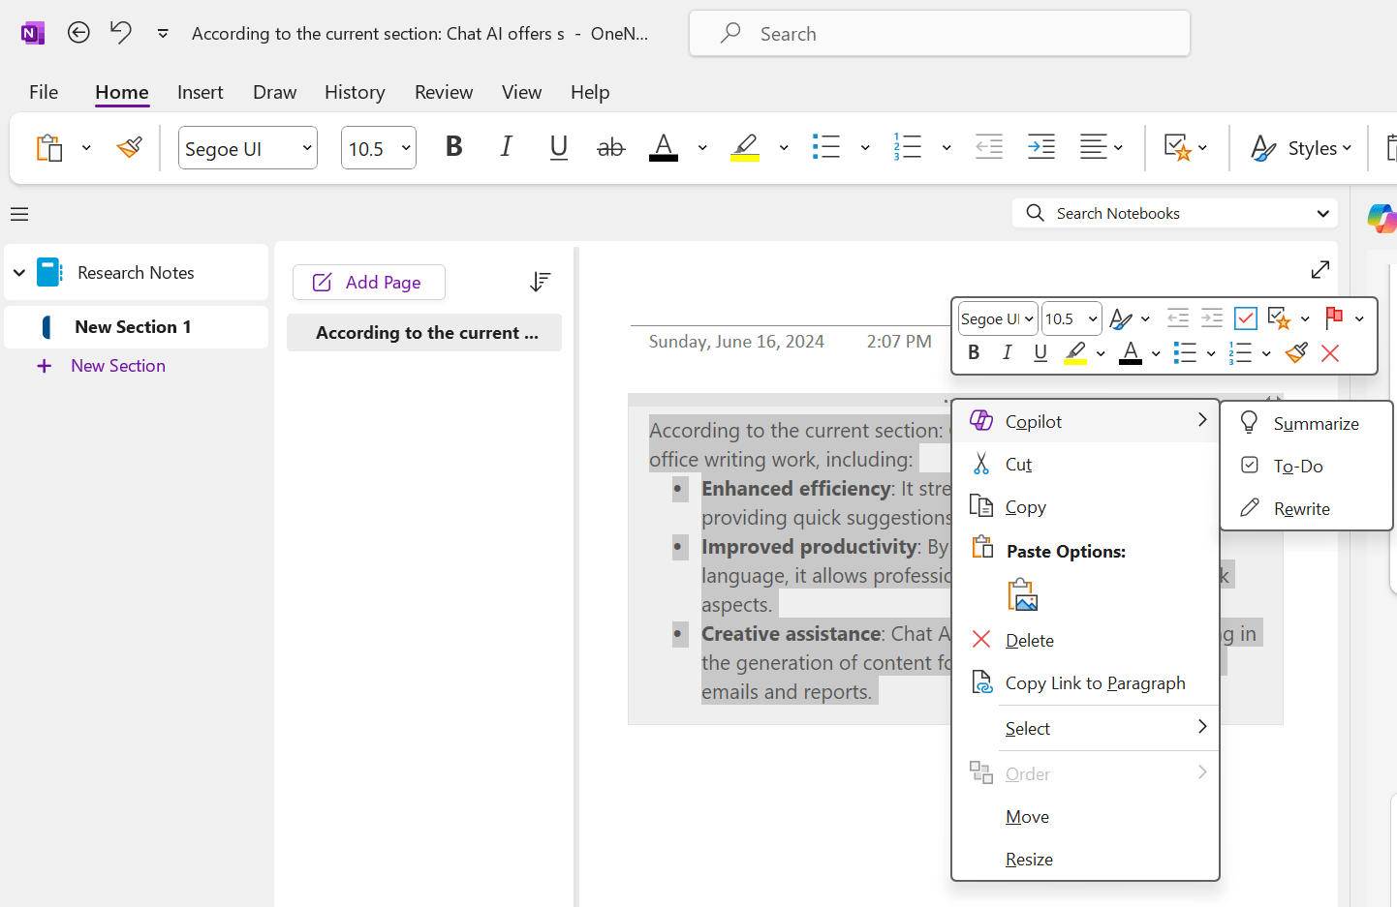Click the page sort order icon
The image size is (1397, 907).
(x=540, y=282)
